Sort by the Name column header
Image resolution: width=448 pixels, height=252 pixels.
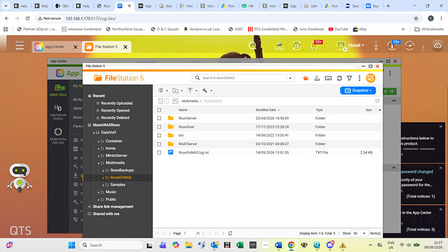183,110
